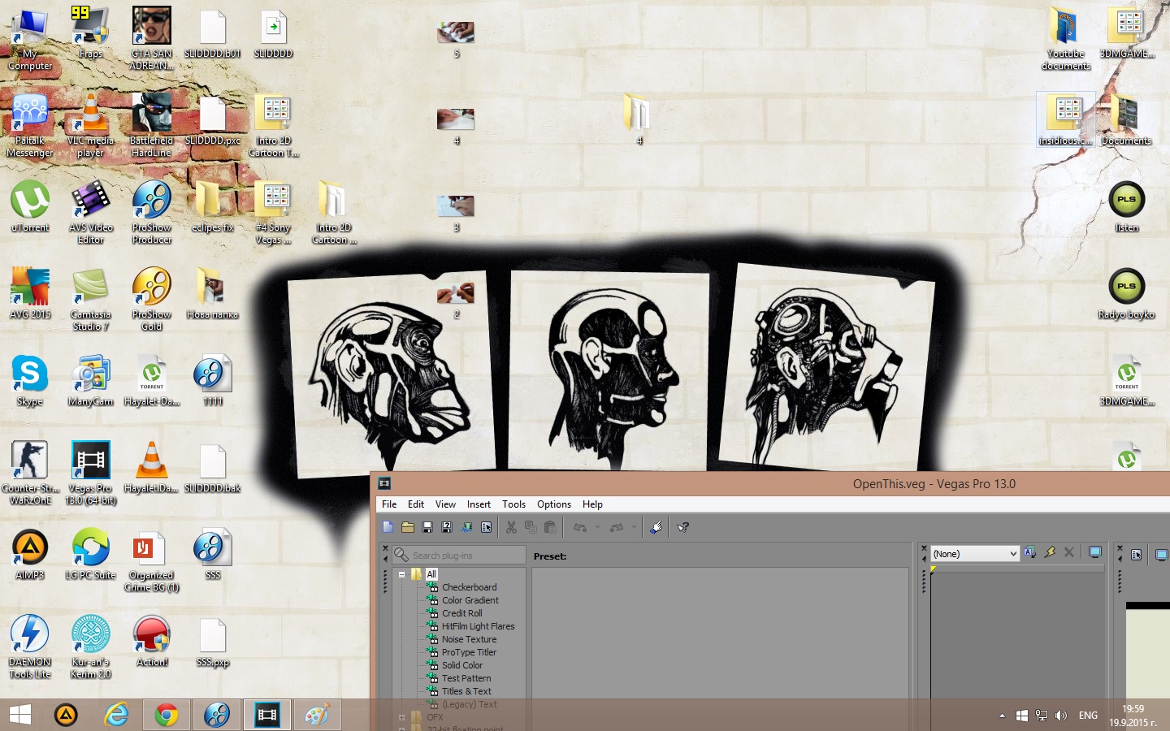The height and width of the screenshot is (731, 1170).
Task: Remove current media from Trimmer history
Action: coord(1069,552)
